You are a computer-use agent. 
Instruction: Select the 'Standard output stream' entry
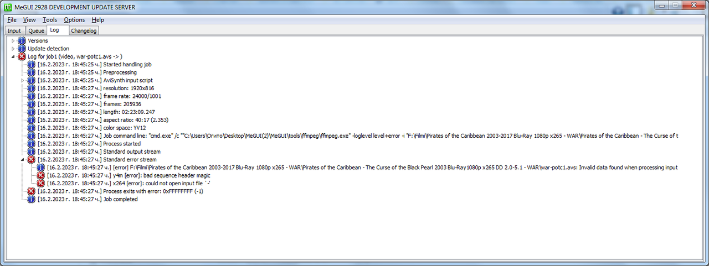point(99,152)
